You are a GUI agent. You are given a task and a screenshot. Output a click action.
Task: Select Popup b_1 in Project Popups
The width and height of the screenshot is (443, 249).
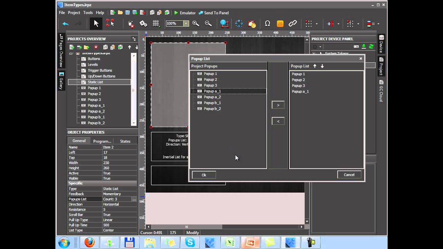pos(212,103)
